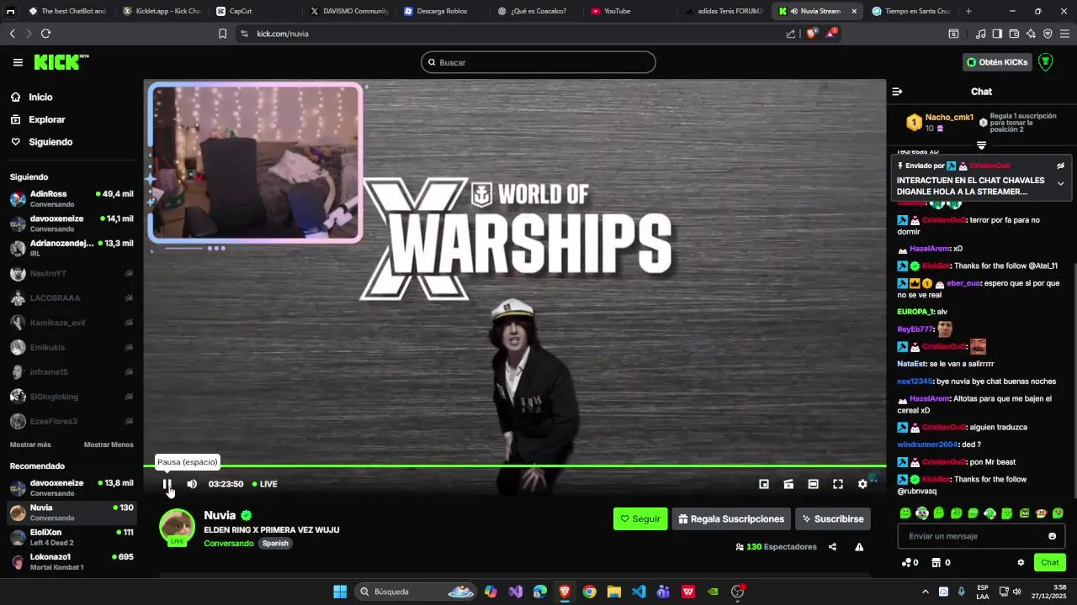Open Lokonazo1 recommended channel

tap(72, 561)
